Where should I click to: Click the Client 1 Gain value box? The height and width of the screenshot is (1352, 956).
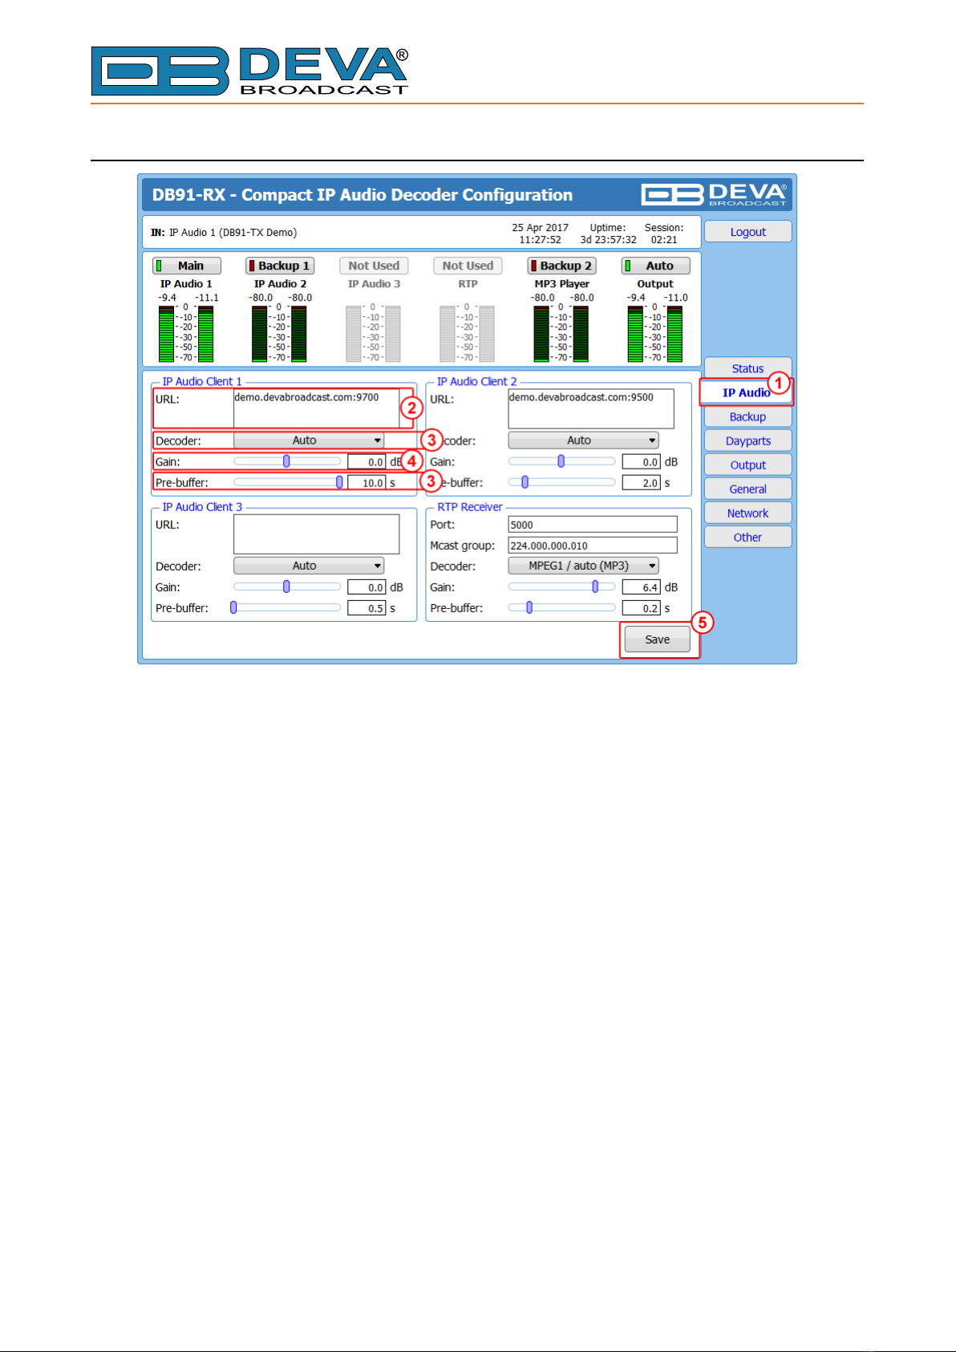pos(367,462)
